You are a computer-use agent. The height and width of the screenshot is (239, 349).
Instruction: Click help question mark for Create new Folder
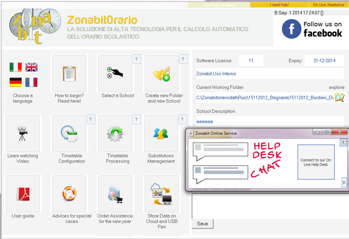[x=183, y=59]
